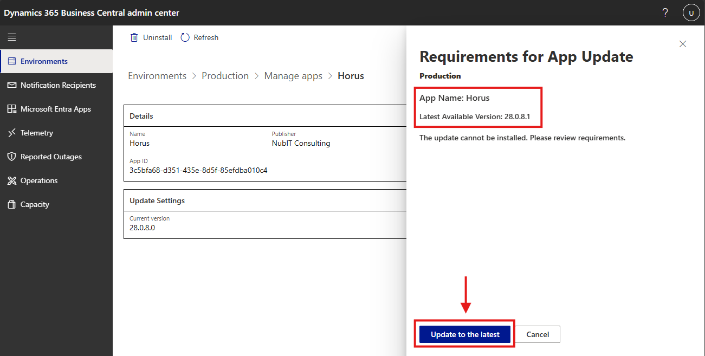Click Update to the latest button
705x356 pixels.
[x=465, y=334]
